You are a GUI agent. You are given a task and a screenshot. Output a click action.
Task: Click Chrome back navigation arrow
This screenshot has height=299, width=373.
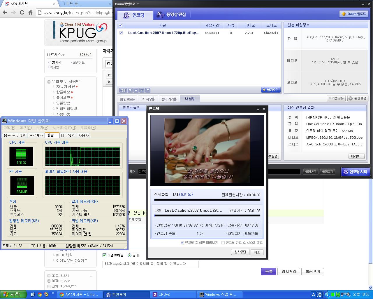click(5, 12)
